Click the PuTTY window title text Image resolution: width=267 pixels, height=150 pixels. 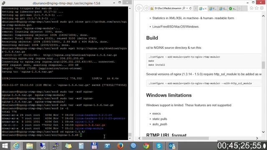[66, 3]
